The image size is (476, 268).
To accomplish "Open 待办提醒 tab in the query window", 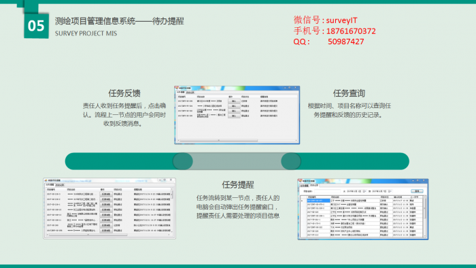I will [305, 186].
